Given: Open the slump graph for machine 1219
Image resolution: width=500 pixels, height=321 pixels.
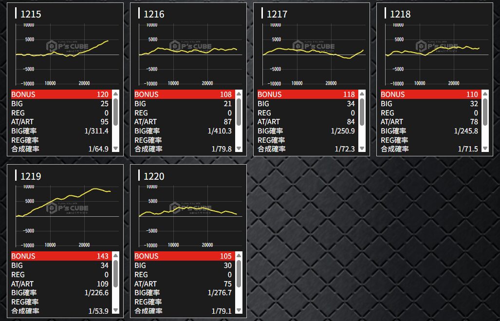Looking at the screenshot, I should [x=67, y=216].
